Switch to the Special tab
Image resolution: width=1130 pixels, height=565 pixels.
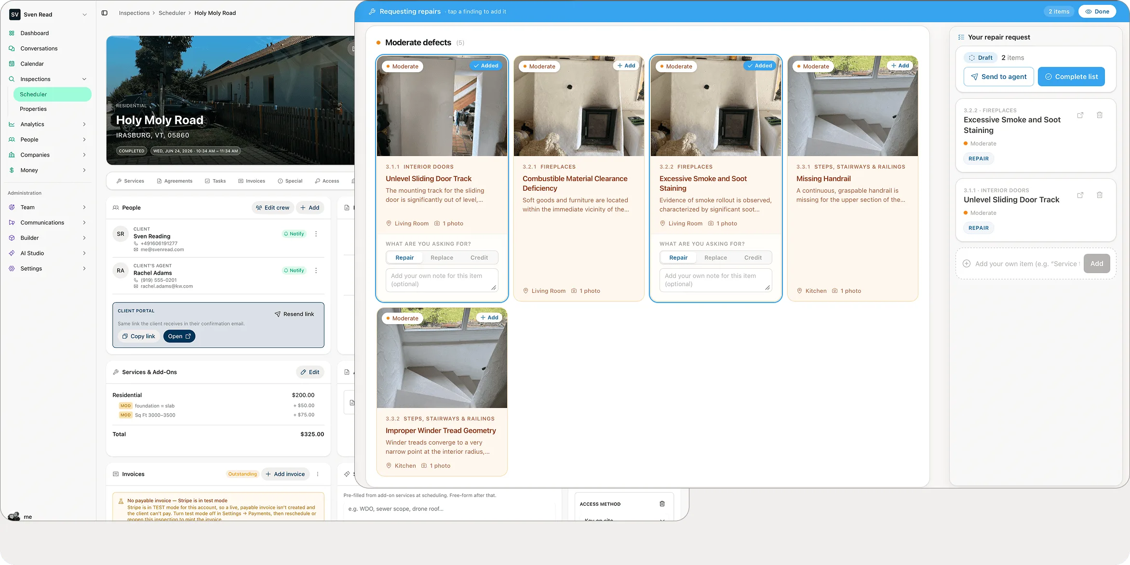pos(290,181)
